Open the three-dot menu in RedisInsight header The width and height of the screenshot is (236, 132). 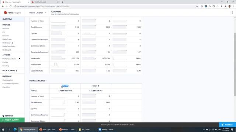pos(232,12)
